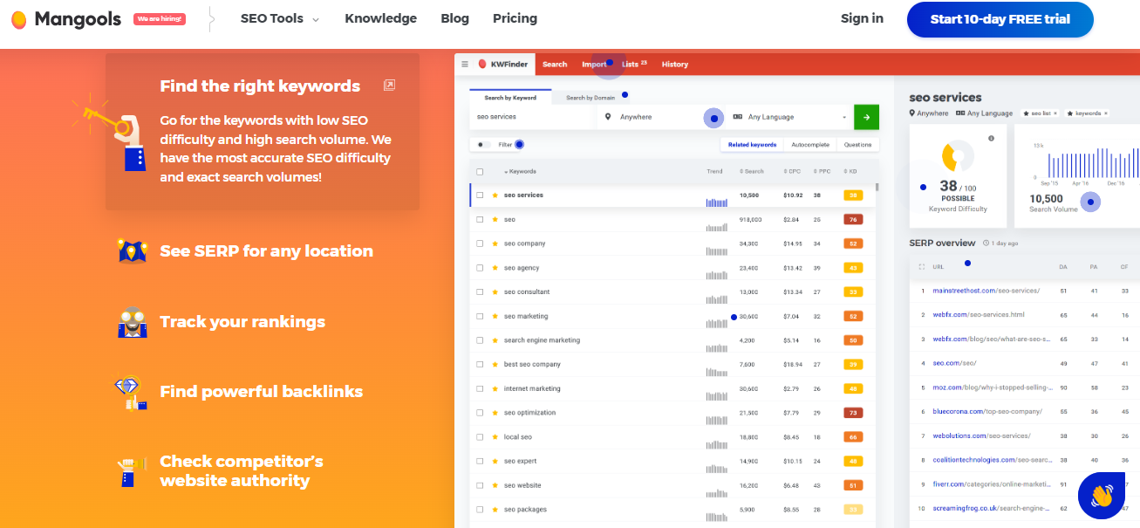Check the 'seo website' row checkbox
The width and height of the screenshot is (1140, 528).
tap(480, 485)
